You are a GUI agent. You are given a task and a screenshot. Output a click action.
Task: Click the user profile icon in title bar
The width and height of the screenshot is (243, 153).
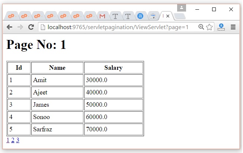click(181, 8)
